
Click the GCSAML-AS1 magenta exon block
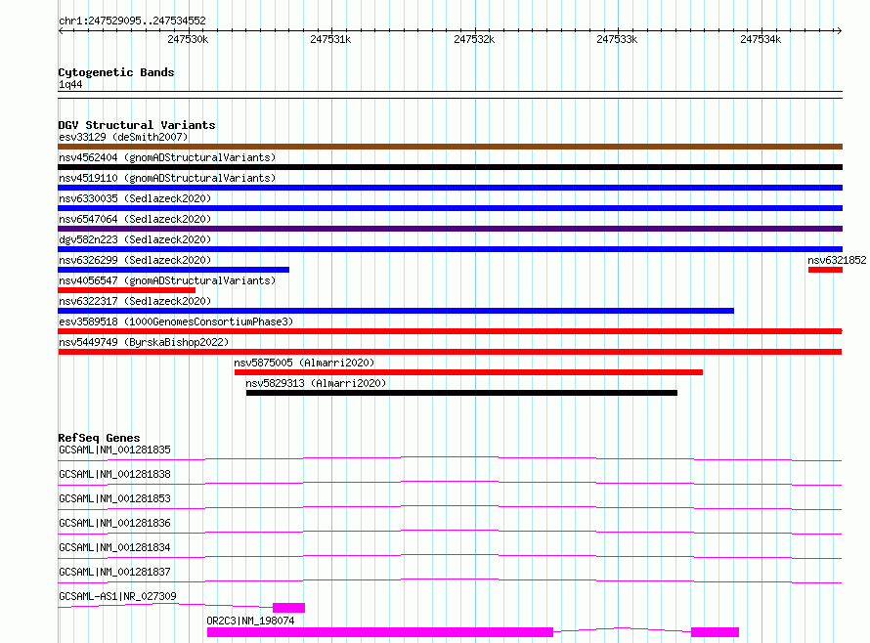(x=288, y=608)
